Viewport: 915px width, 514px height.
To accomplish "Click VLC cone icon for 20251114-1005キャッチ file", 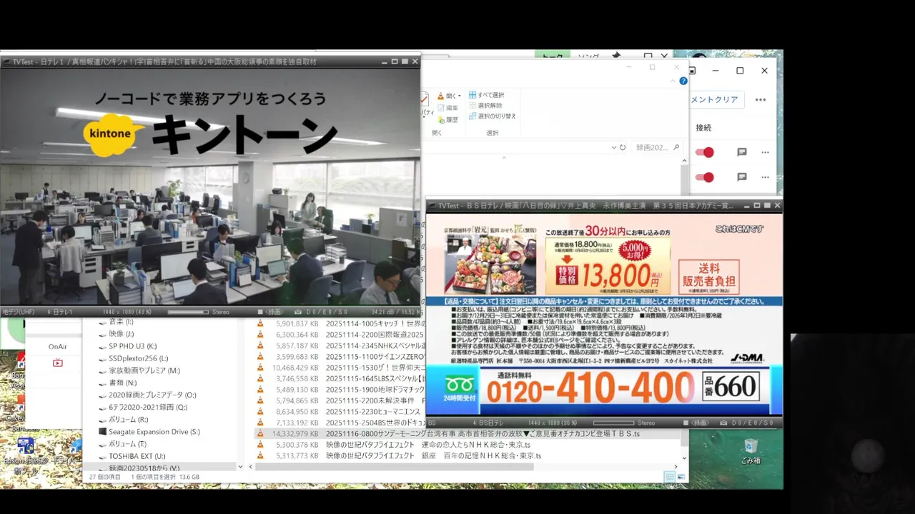I will point(260,323).
